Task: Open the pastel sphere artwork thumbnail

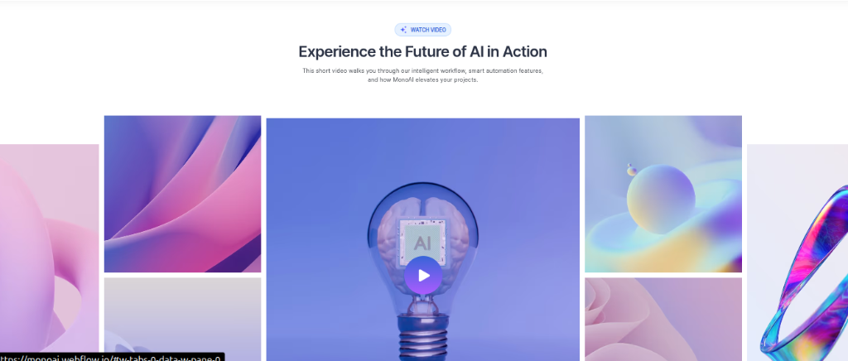Action: pyautogui.click(x=663, y=194)
